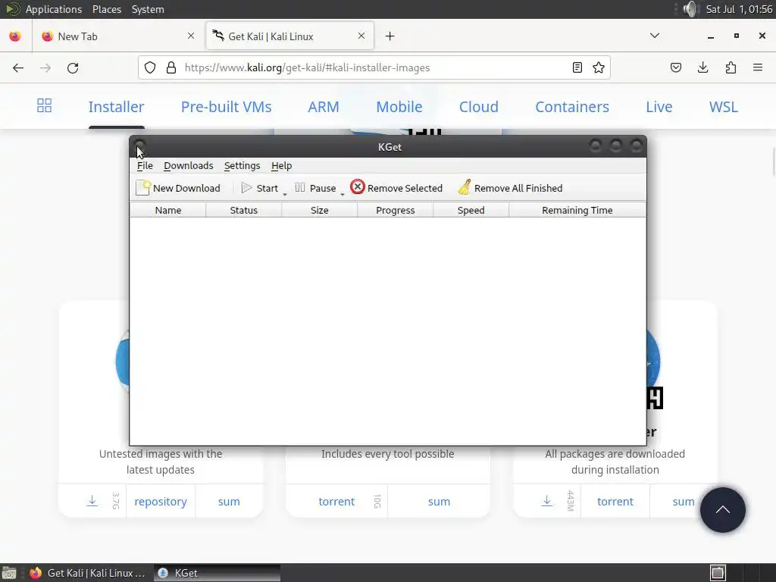Click the URL address bar
Screen dimensions: 776x582
pyautogui.click(x=374, y=67)
